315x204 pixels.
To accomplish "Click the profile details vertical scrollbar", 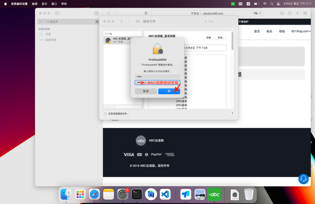I will click(x=233, y=41).
